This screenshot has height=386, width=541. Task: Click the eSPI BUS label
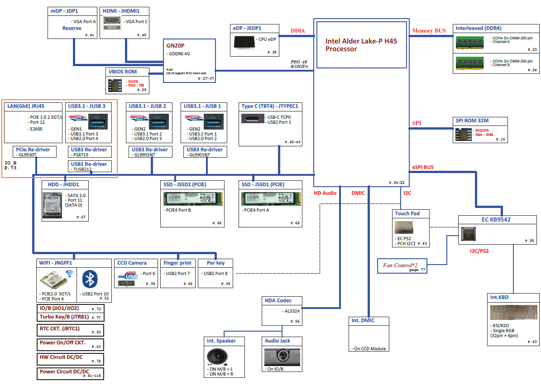423,168
